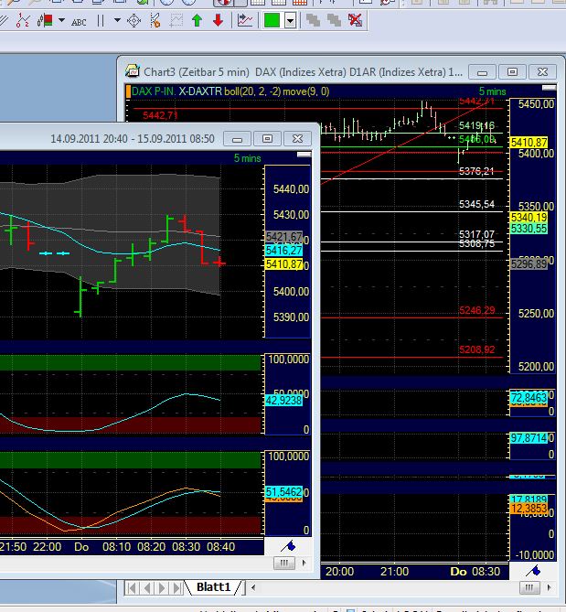Viewport: 566px width, 612px height.
Task: Select the wave count numbering tool
Action: click(23, 20)
